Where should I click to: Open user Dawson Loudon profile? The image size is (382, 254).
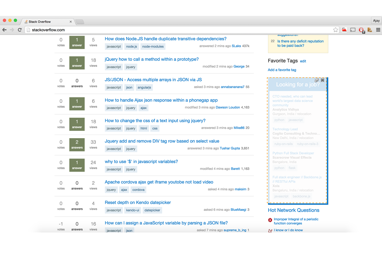click(x=228, y=108)
